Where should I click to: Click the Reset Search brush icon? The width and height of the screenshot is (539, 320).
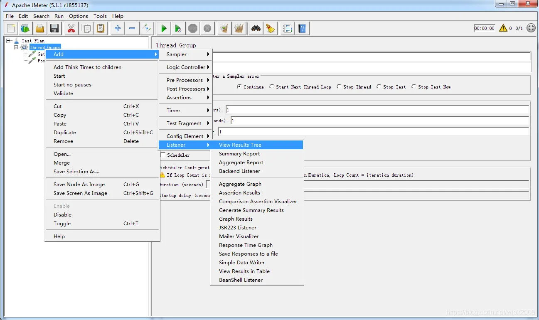271,28
